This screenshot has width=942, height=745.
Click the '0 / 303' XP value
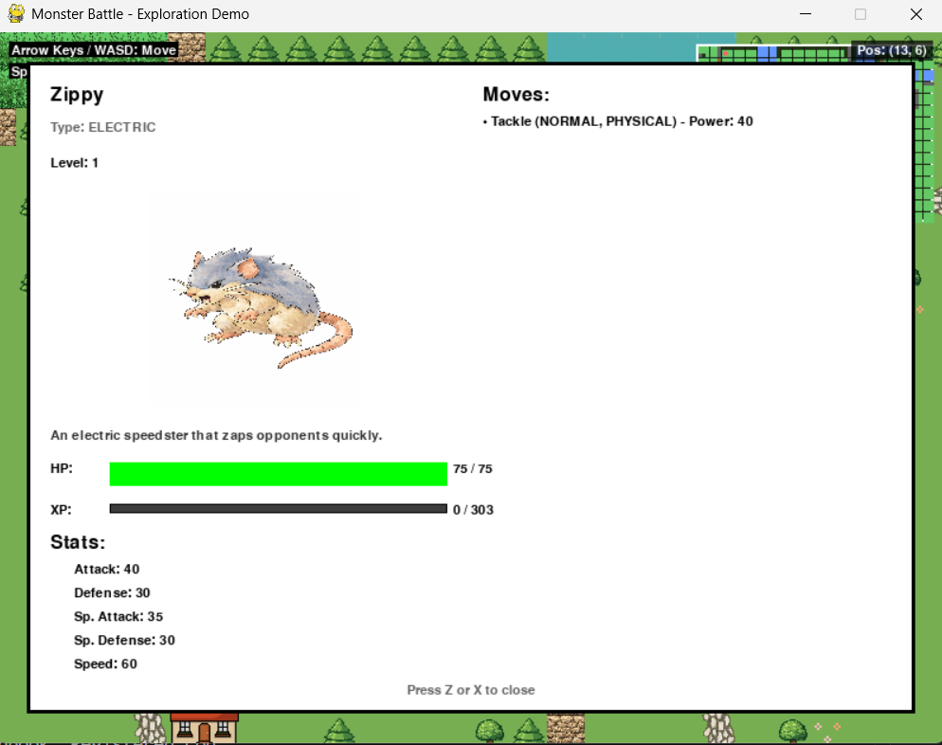pos(474,510)
